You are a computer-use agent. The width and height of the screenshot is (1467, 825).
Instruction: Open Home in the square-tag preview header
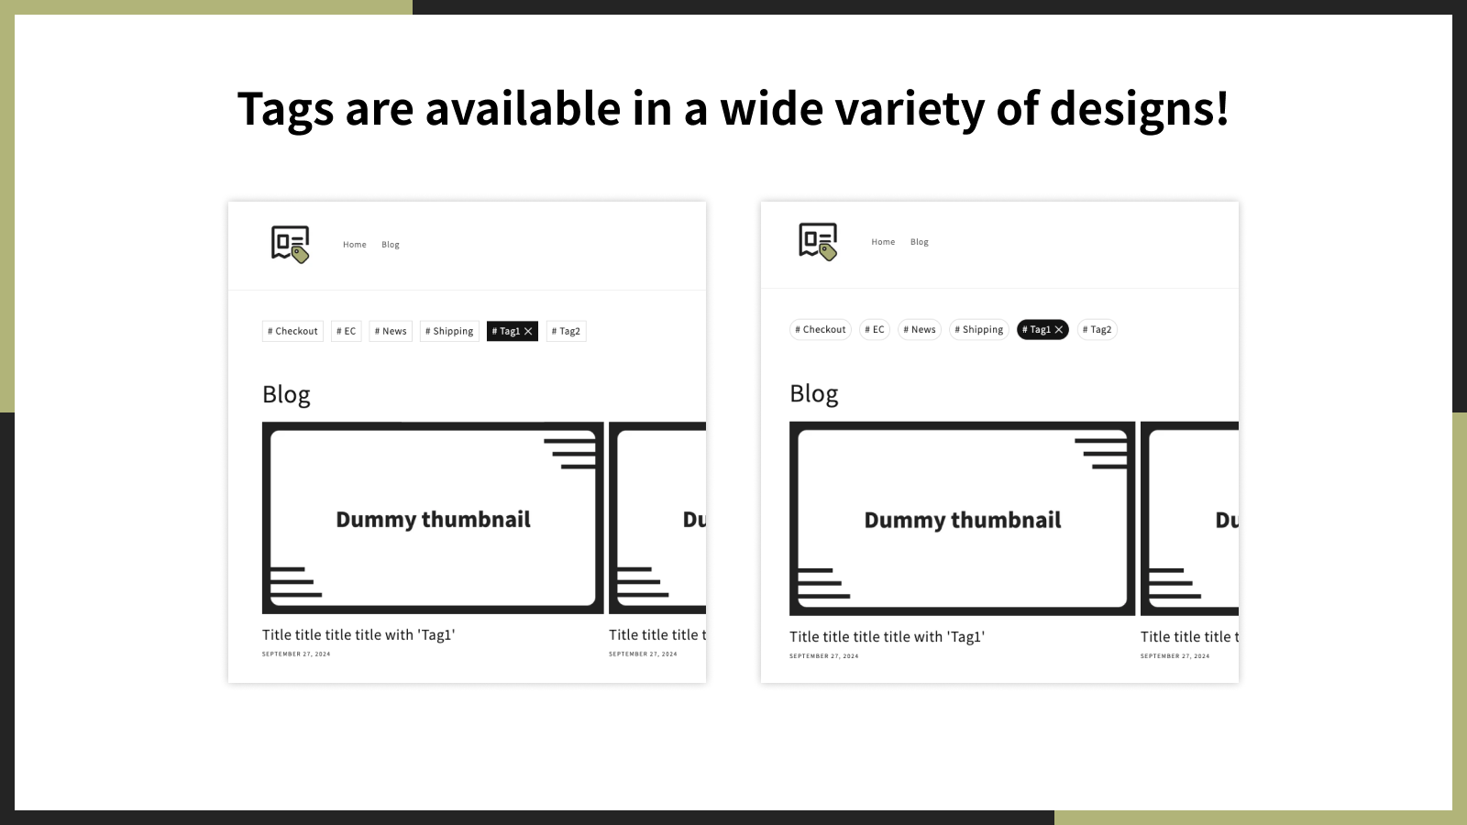(x=354, y=245)
